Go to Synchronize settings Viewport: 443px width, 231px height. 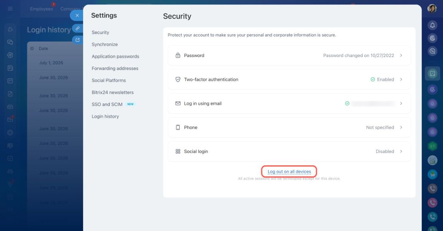pos(105,44)
